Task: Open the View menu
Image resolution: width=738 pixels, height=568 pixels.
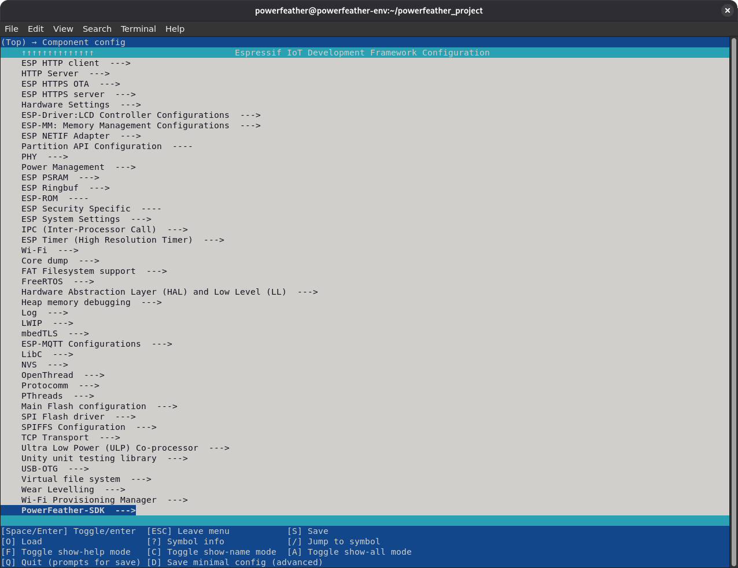Action: click(x=63, y=28)
